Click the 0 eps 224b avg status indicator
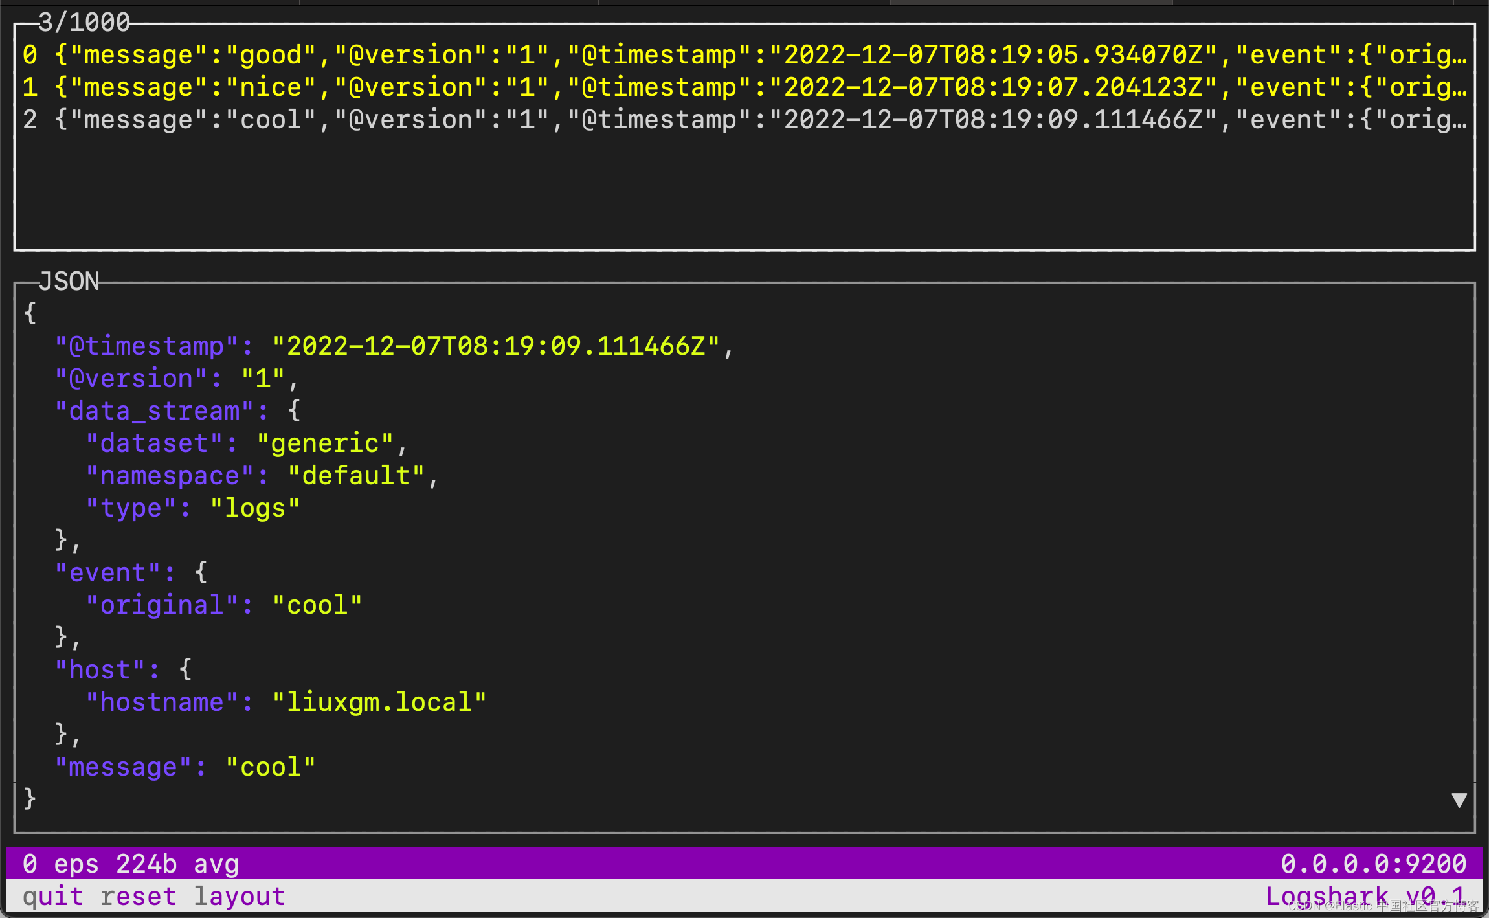This screenshot has width=1489, height=918. click(x=129, y=863)
